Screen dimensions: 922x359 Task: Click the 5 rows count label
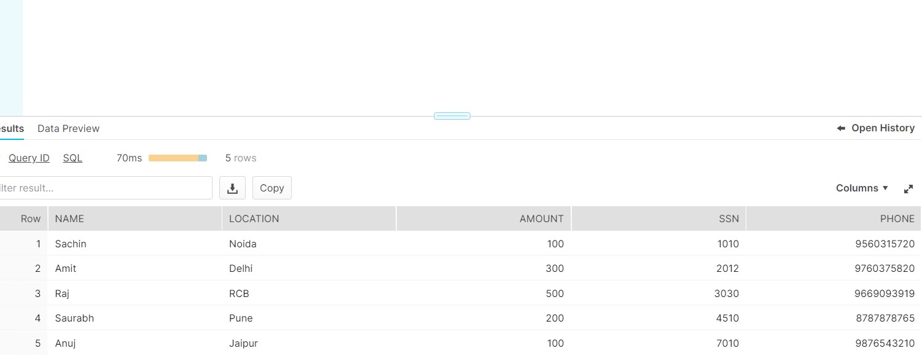coord(240,158)
